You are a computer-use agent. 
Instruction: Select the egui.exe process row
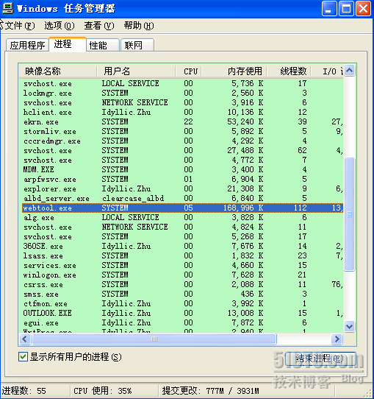(x=182, y=323)
